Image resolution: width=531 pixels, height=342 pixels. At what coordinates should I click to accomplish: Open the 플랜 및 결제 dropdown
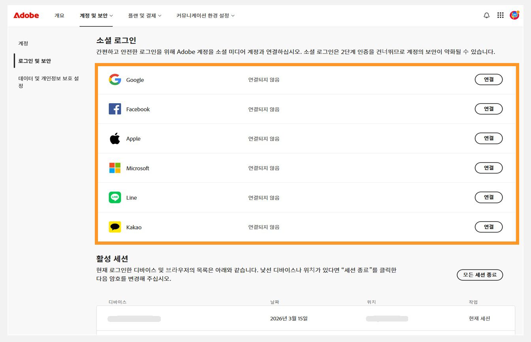[x=145, y=15]
